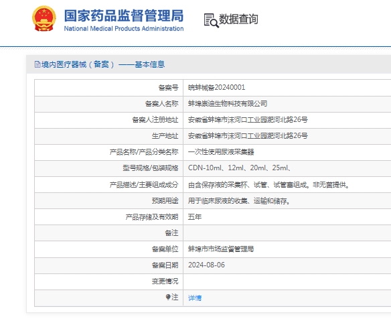Select validity value 五年
This screenshot has width=391, height=319.
pyautogui.click(x=195, y=216)
